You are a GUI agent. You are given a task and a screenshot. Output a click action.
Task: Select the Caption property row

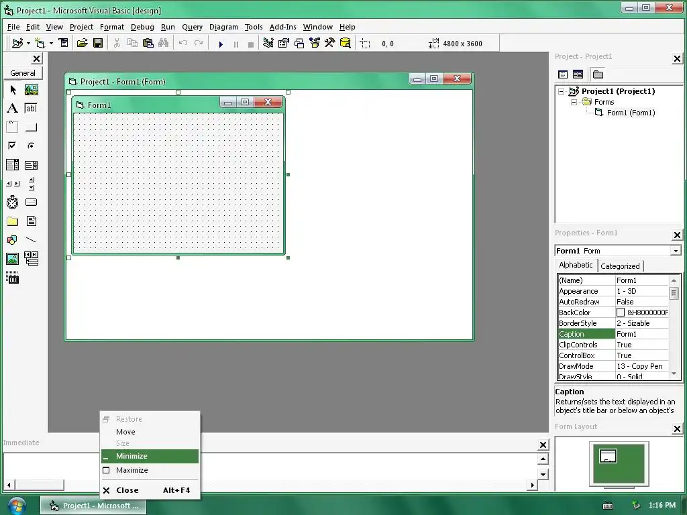613,334
